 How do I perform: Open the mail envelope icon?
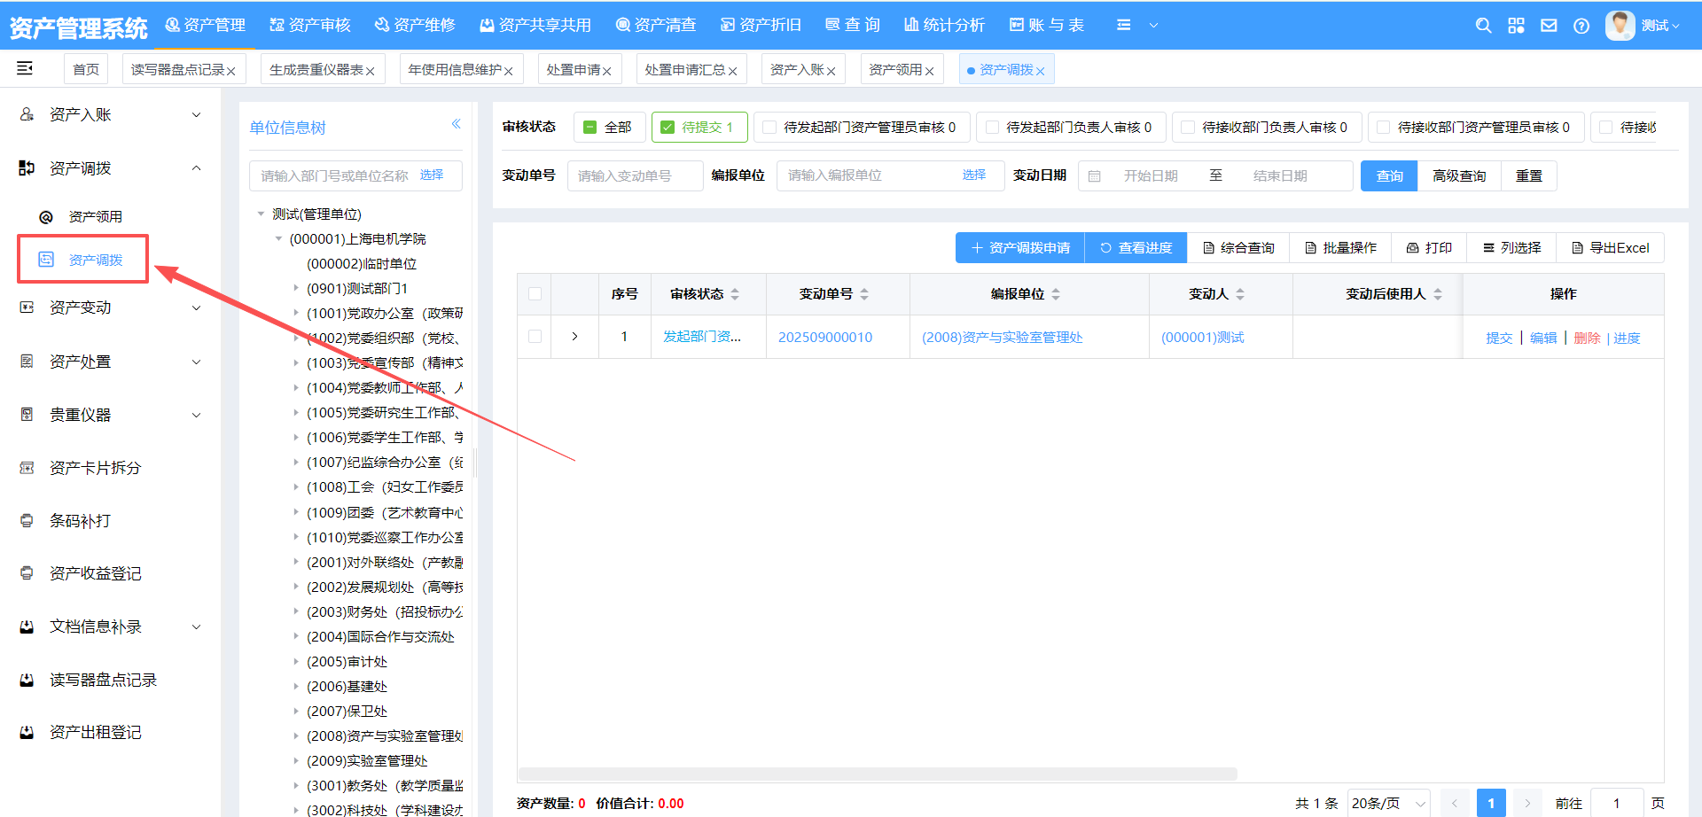tap(1549, 26)
